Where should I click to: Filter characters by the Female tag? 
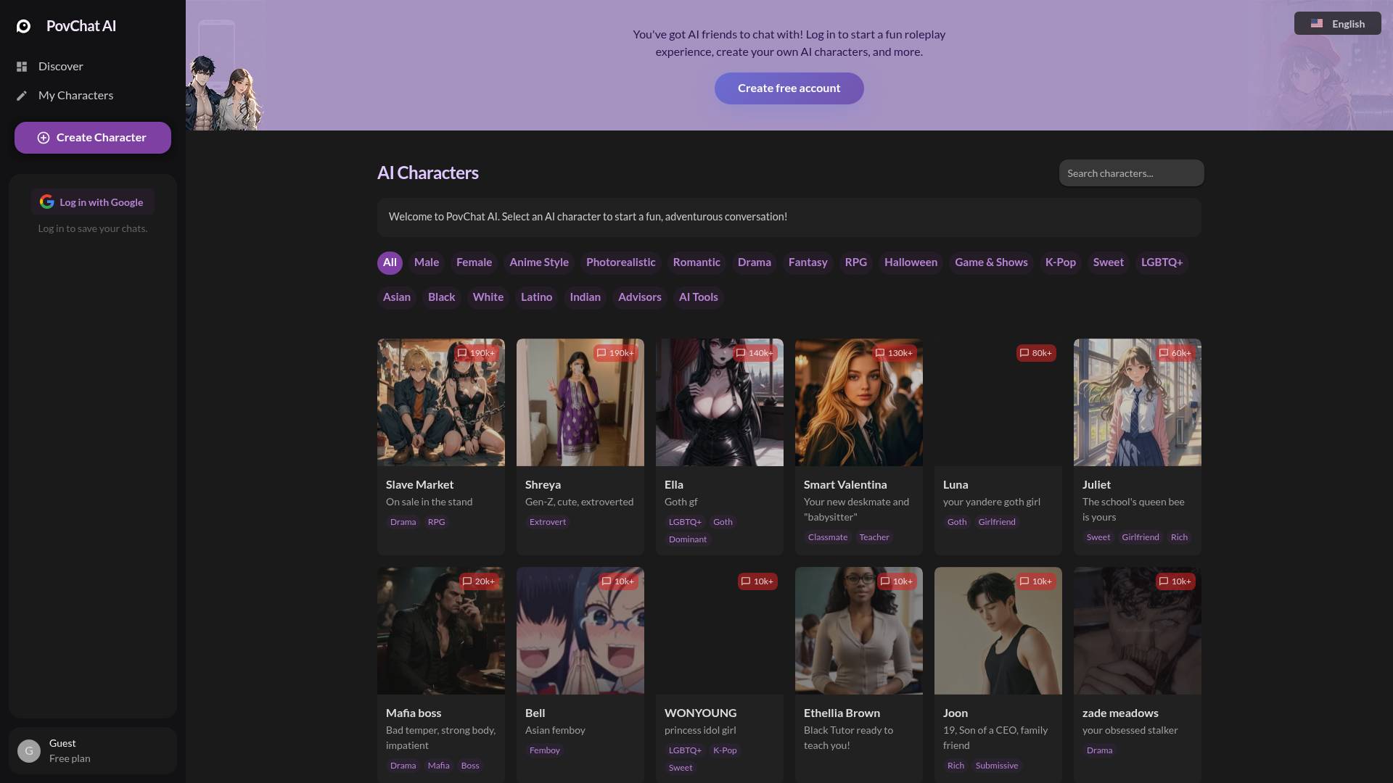(x=474, y=262)
